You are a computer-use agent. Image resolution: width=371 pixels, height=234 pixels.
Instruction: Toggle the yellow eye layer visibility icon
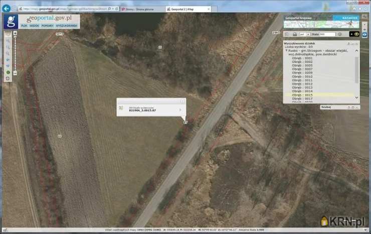pos(355,34)
